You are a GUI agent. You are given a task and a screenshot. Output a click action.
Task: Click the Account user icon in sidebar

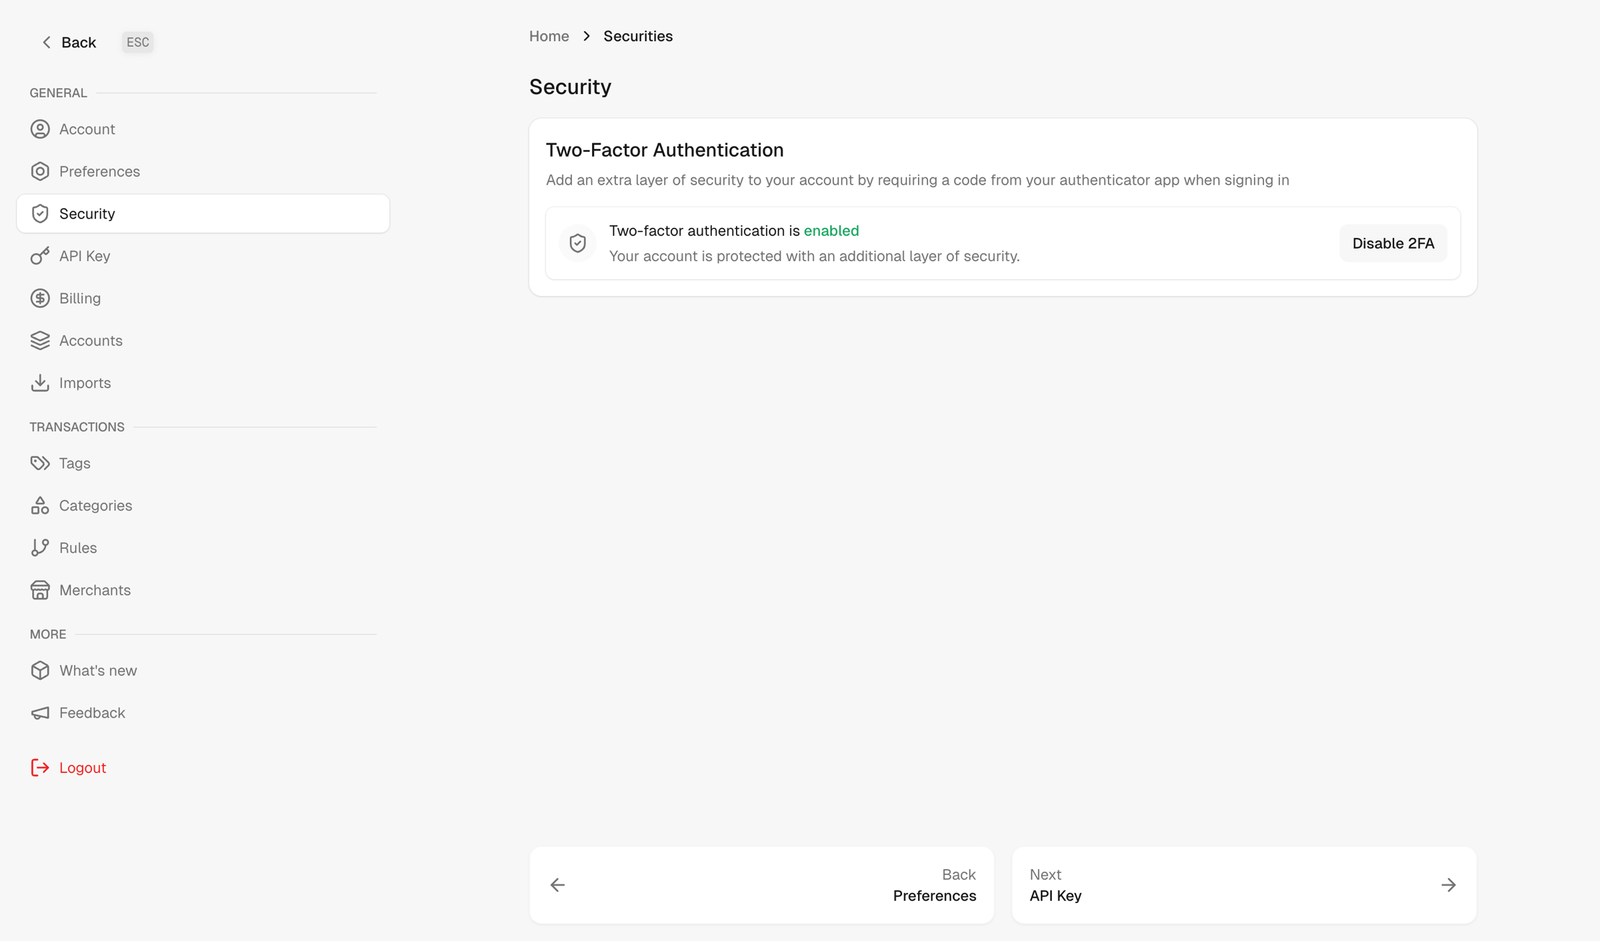tap(40, 129)
